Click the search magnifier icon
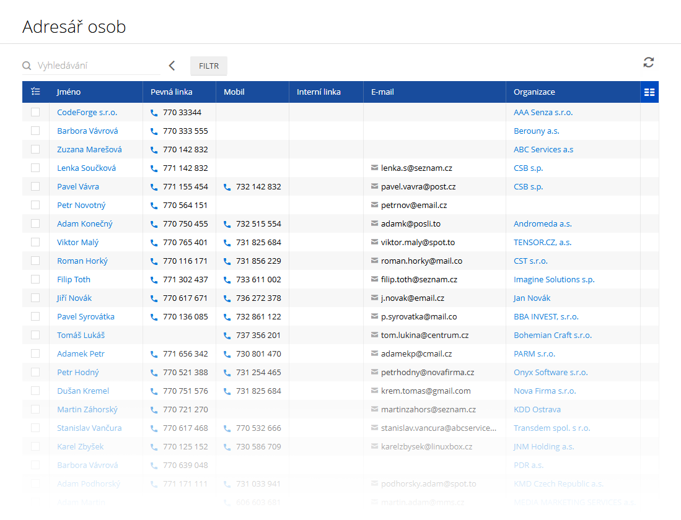 click(27, 66)
